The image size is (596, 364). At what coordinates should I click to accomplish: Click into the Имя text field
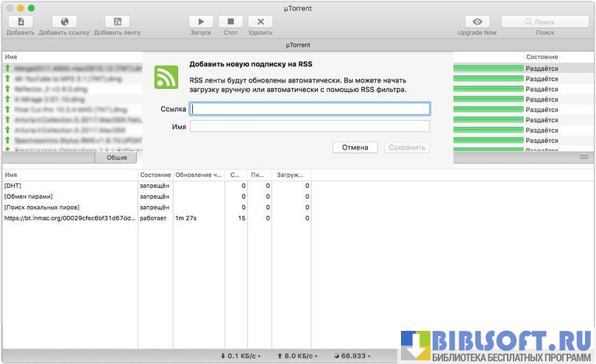[x=310, y=126]
